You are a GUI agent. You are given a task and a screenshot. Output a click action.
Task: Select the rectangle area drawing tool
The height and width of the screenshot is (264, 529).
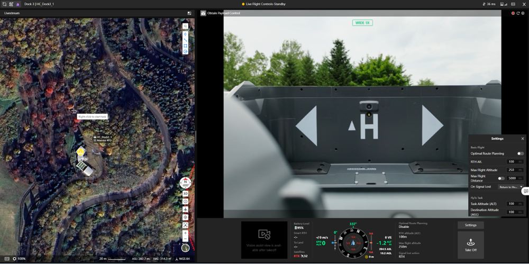pos(185,46)
